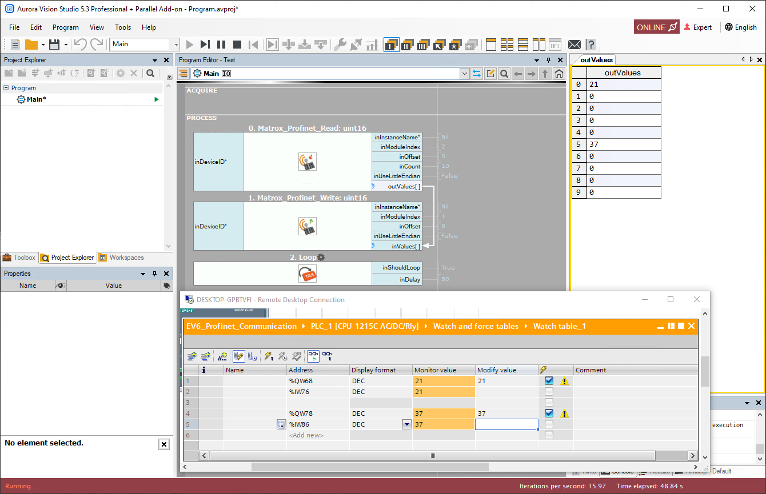Uncheck the modify checkbox for %QW68

click(x=549, y=381)
